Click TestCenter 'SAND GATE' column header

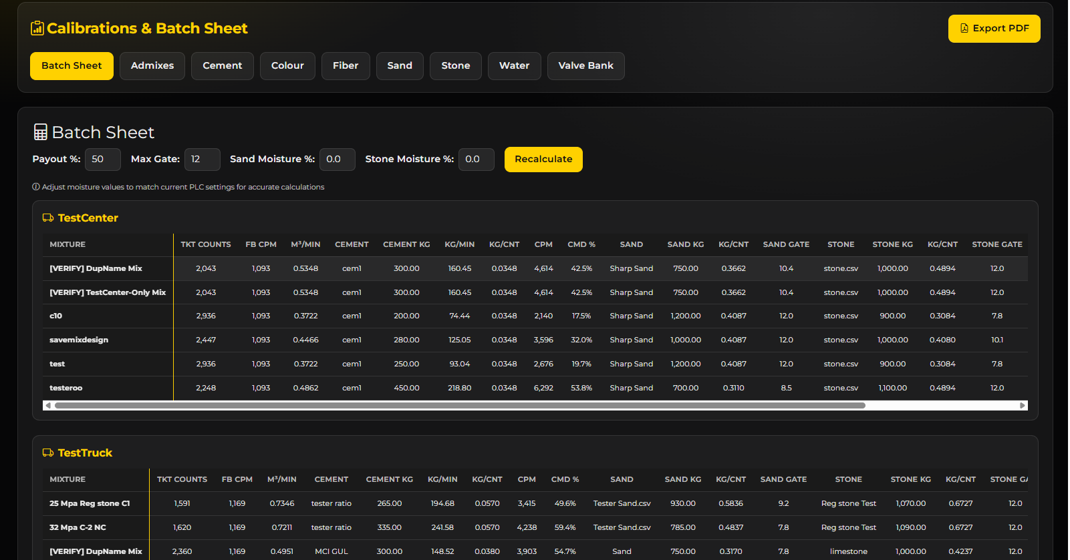(786, 244)
